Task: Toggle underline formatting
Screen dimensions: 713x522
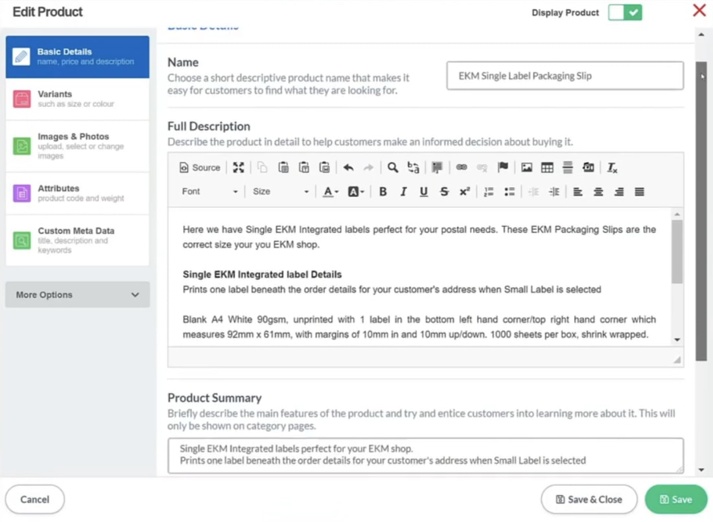Action: [x=424, y=192]
